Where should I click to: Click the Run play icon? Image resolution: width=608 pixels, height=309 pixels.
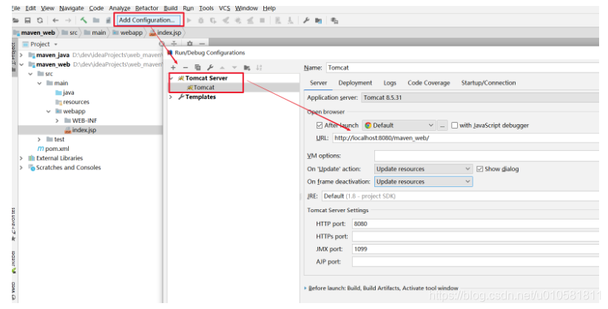pos(189,20)
